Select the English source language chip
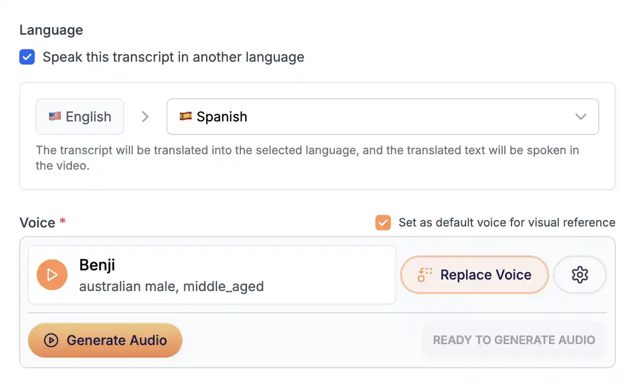The height and width of the screenshot is (387, 635). [x=80, y=117]
